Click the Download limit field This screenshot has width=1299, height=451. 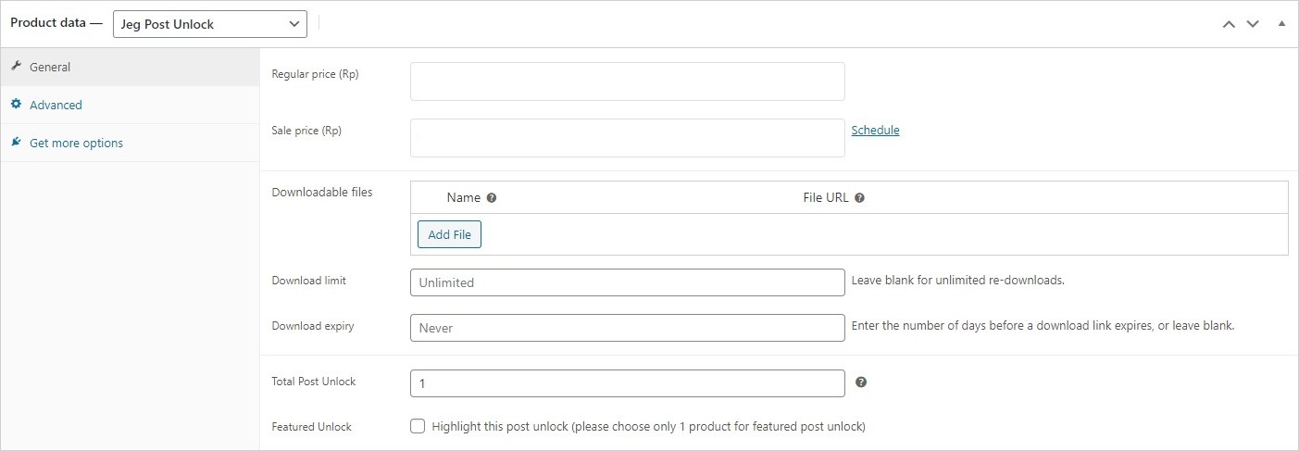(627, 282)
